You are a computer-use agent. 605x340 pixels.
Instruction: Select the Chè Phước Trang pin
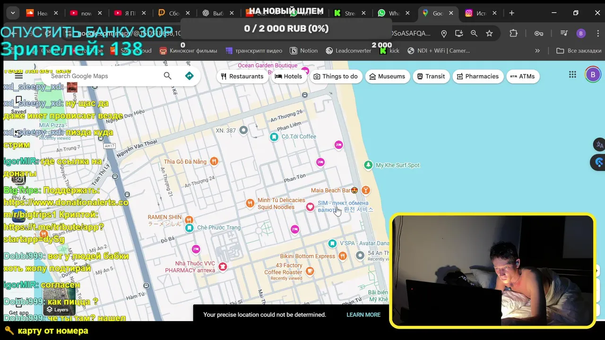tap(189, 228)
